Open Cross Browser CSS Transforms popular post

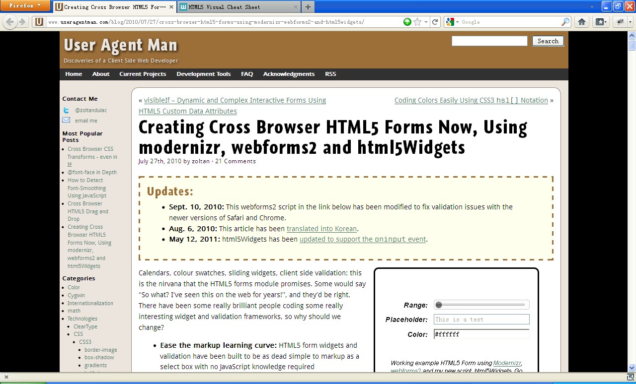(92, 157)
